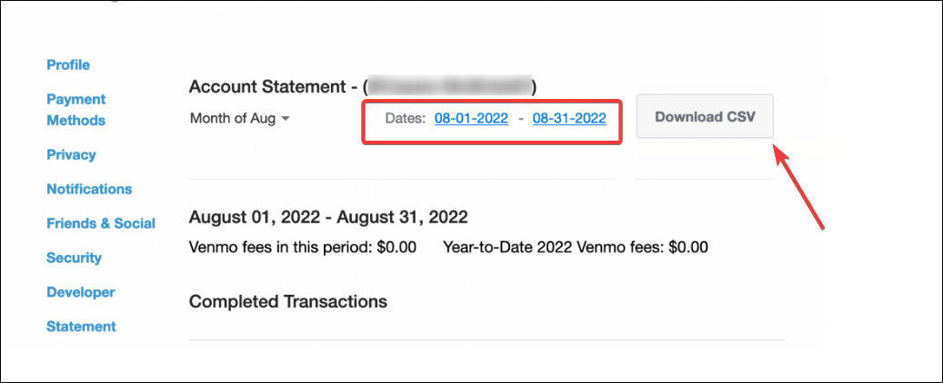The image size is (943, 383).
Task: Open the Developer section
Action: [81, 292]
